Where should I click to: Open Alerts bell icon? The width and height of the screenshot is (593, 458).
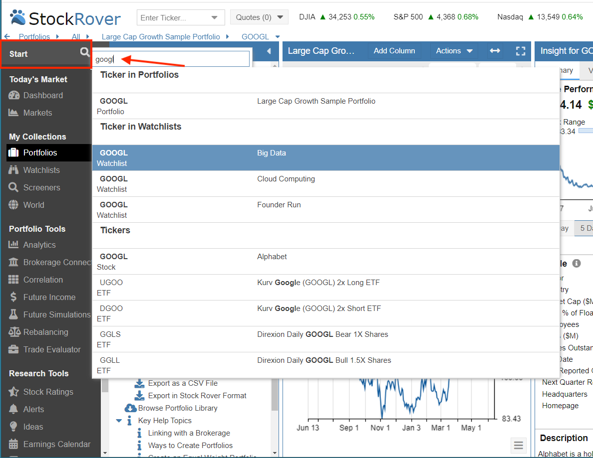tap(13, 409)
